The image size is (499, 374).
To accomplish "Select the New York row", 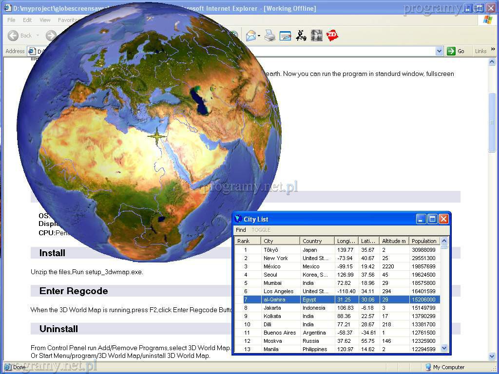I will coord(275,258).
